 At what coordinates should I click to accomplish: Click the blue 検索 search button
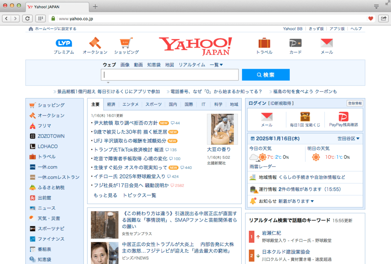tap(266, 75)
